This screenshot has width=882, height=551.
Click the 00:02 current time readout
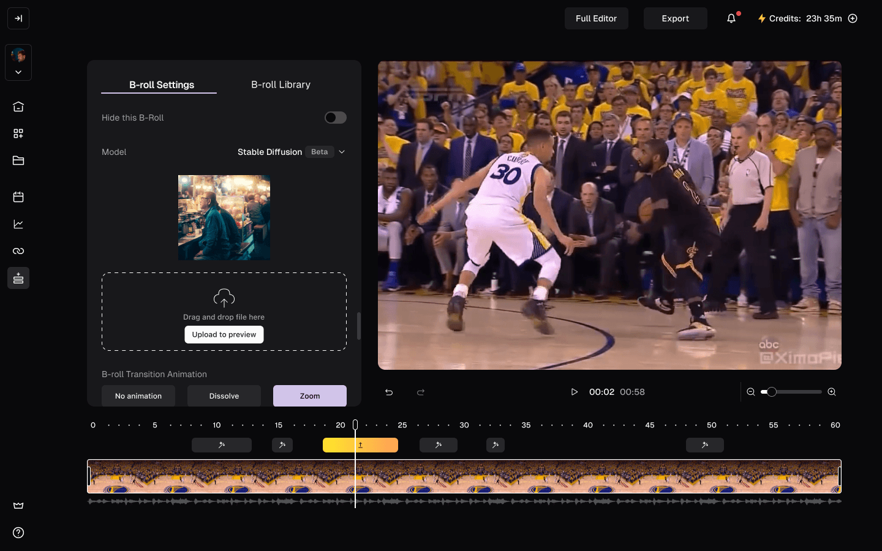click(601, 392)
